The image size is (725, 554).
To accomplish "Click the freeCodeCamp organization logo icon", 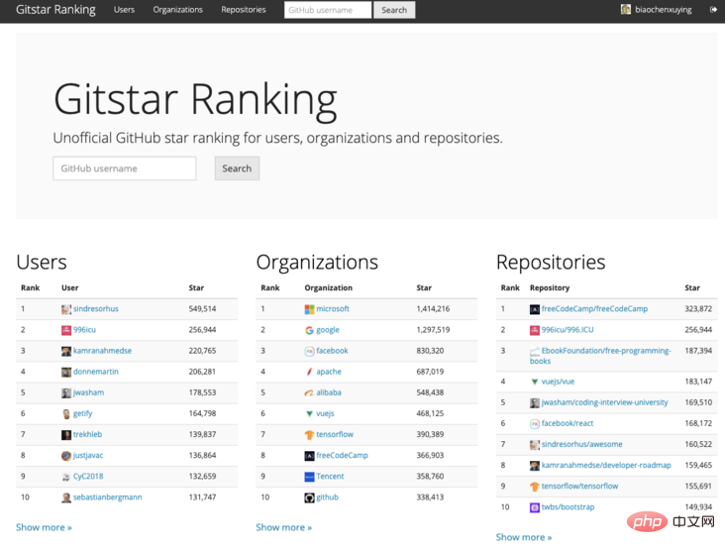I will click(x=309, y=456).
